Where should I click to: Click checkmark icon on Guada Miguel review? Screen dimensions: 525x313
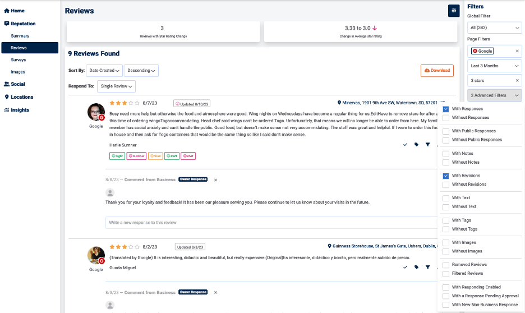coord(405,267)
